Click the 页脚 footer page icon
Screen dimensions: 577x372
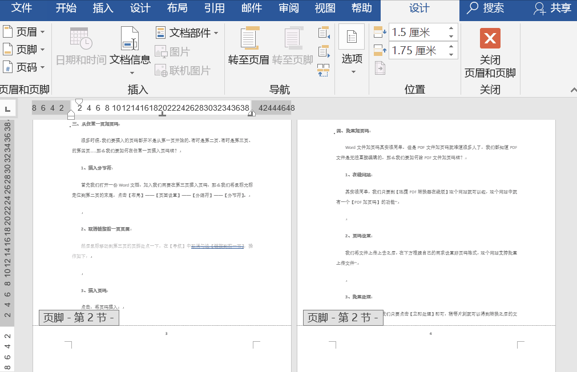8,49
